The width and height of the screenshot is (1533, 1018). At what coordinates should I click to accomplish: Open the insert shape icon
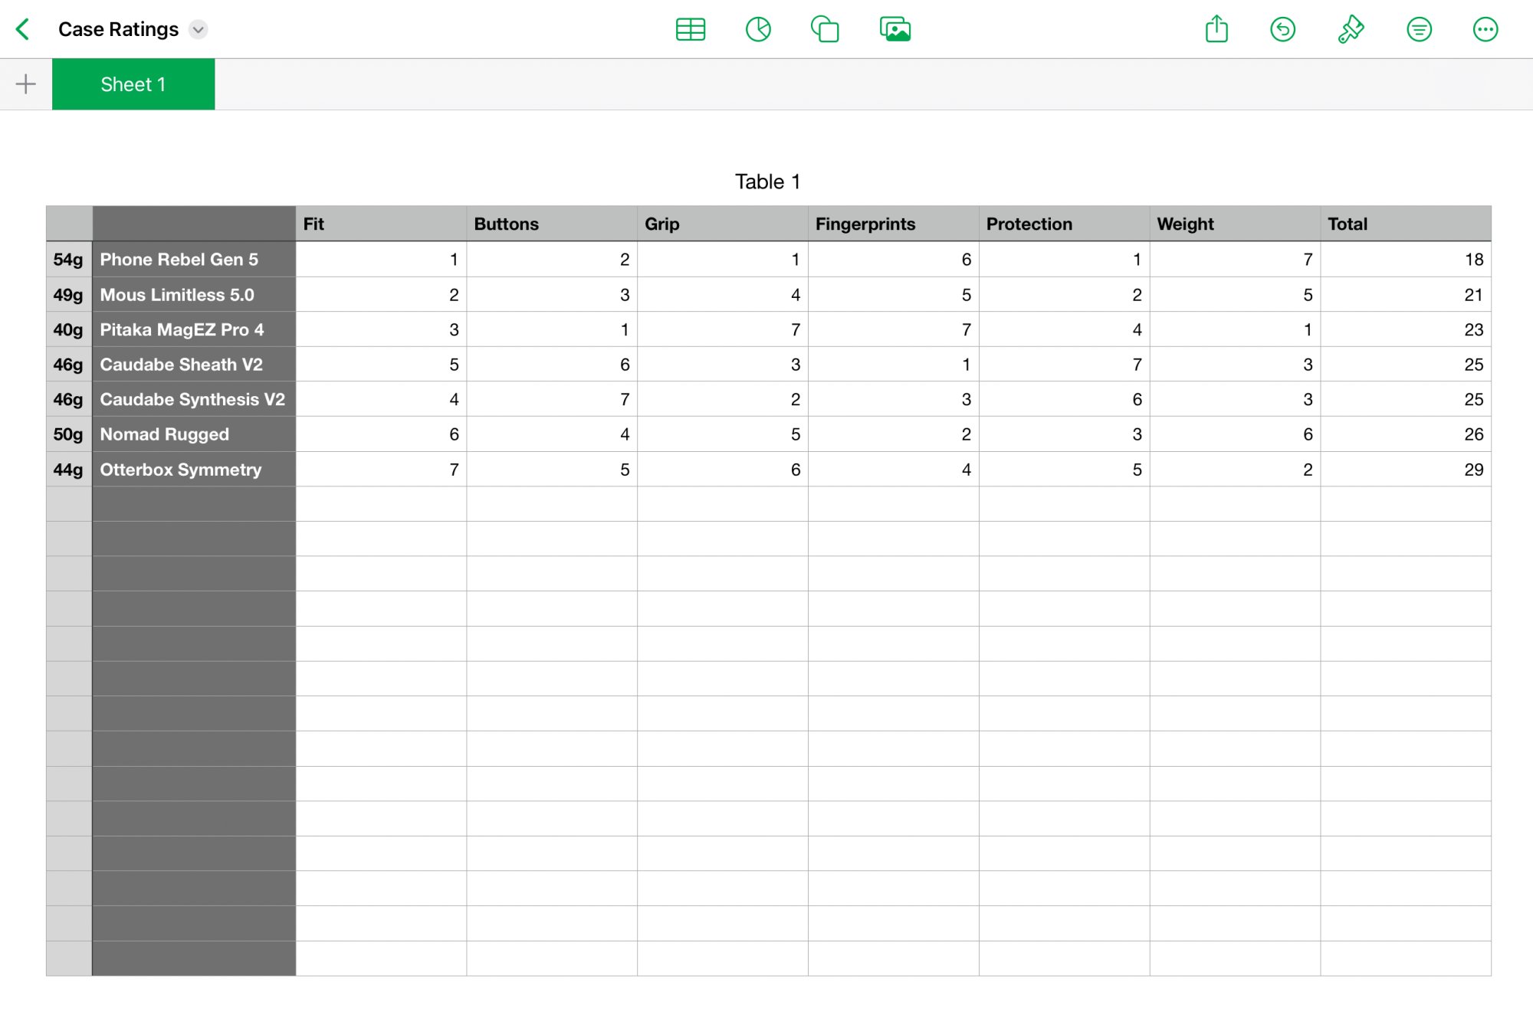[x=825, y=29]
